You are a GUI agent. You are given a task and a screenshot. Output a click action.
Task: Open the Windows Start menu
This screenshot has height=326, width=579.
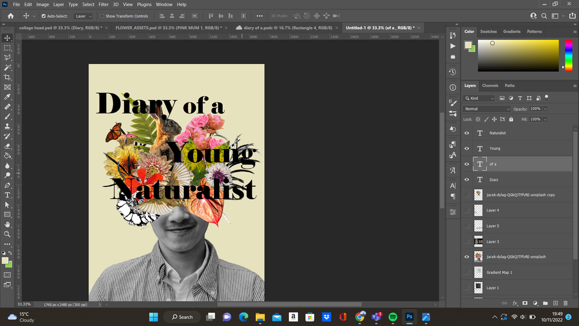pyautogui.click(x=154, y=317)
